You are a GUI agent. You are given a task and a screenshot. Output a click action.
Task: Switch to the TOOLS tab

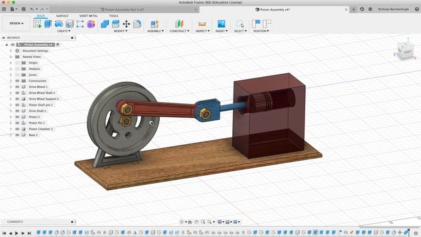(x=114, y=16)
